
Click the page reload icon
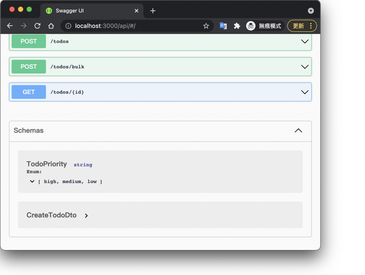click(x=37, y=26)
